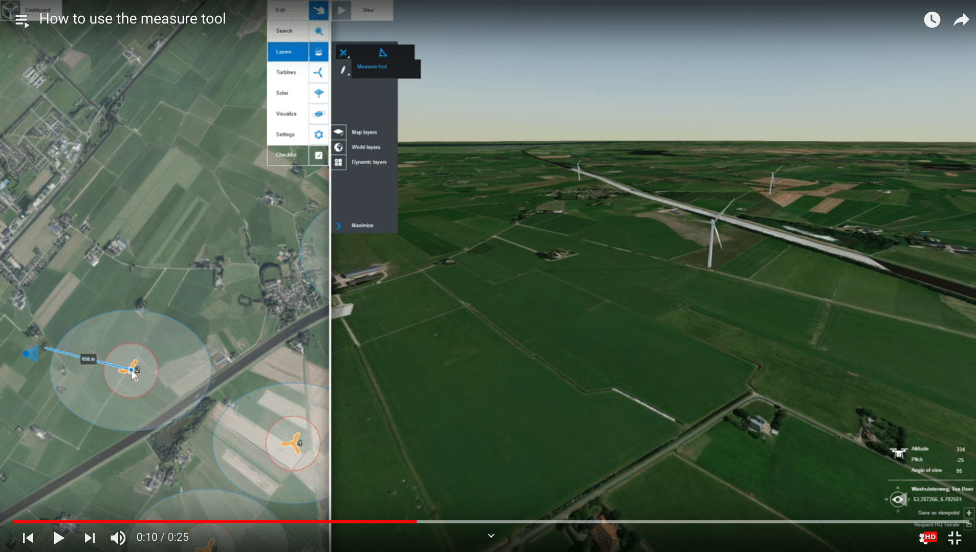Open the Dashboard cube icon
The image size is (976, 552).
11,10
